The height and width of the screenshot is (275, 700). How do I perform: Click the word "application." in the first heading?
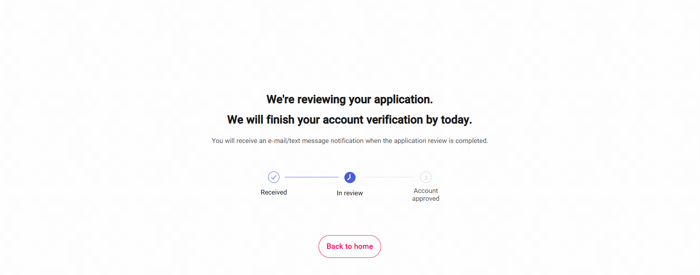click(x=403, y=100)
